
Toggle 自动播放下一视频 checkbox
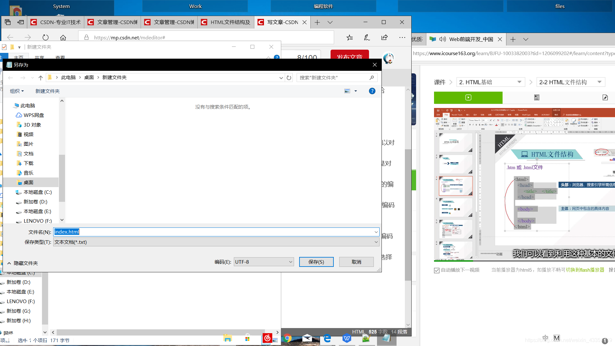(437, 270)
